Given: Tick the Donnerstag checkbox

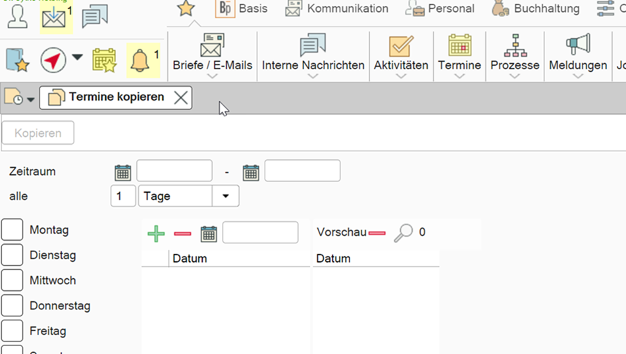Looking at the screenshot, I should 12,305.
